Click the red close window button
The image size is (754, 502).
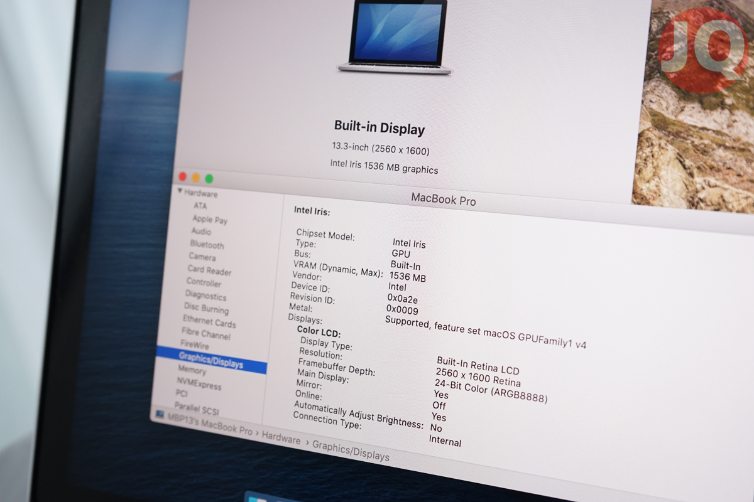pos(183,177)
